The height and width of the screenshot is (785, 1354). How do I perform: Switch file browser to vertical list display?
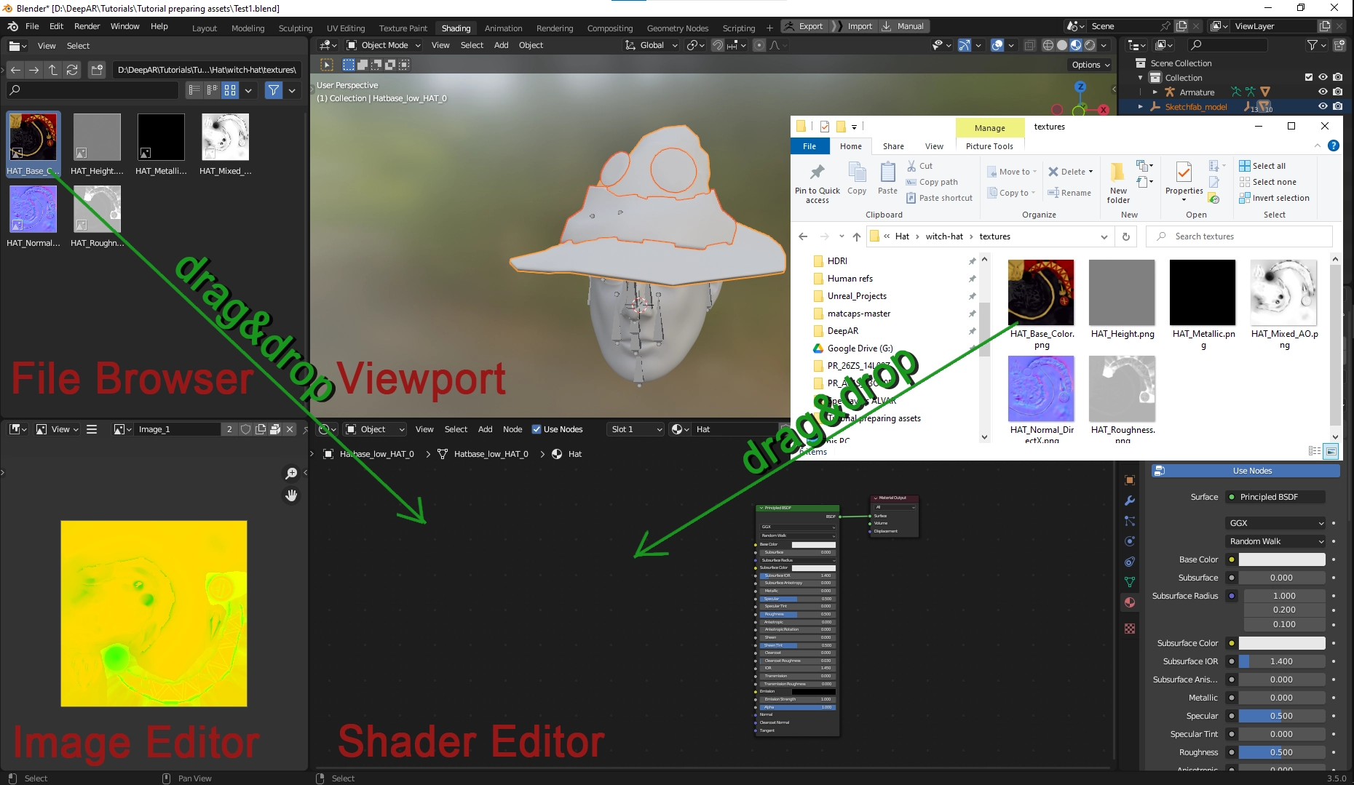pyautogui.click(x=194, y=90)
